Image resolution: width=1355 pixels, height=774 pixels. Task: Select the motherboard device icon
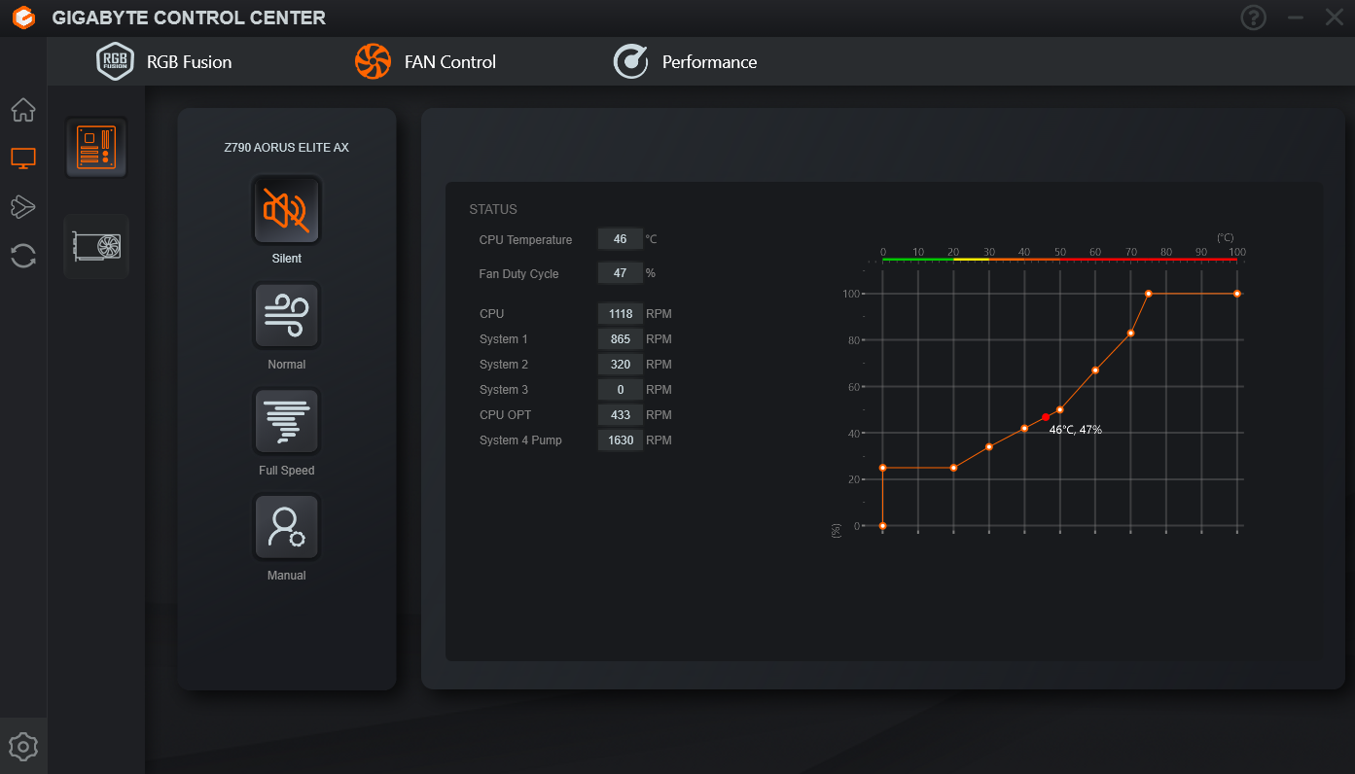coord(96,147)
